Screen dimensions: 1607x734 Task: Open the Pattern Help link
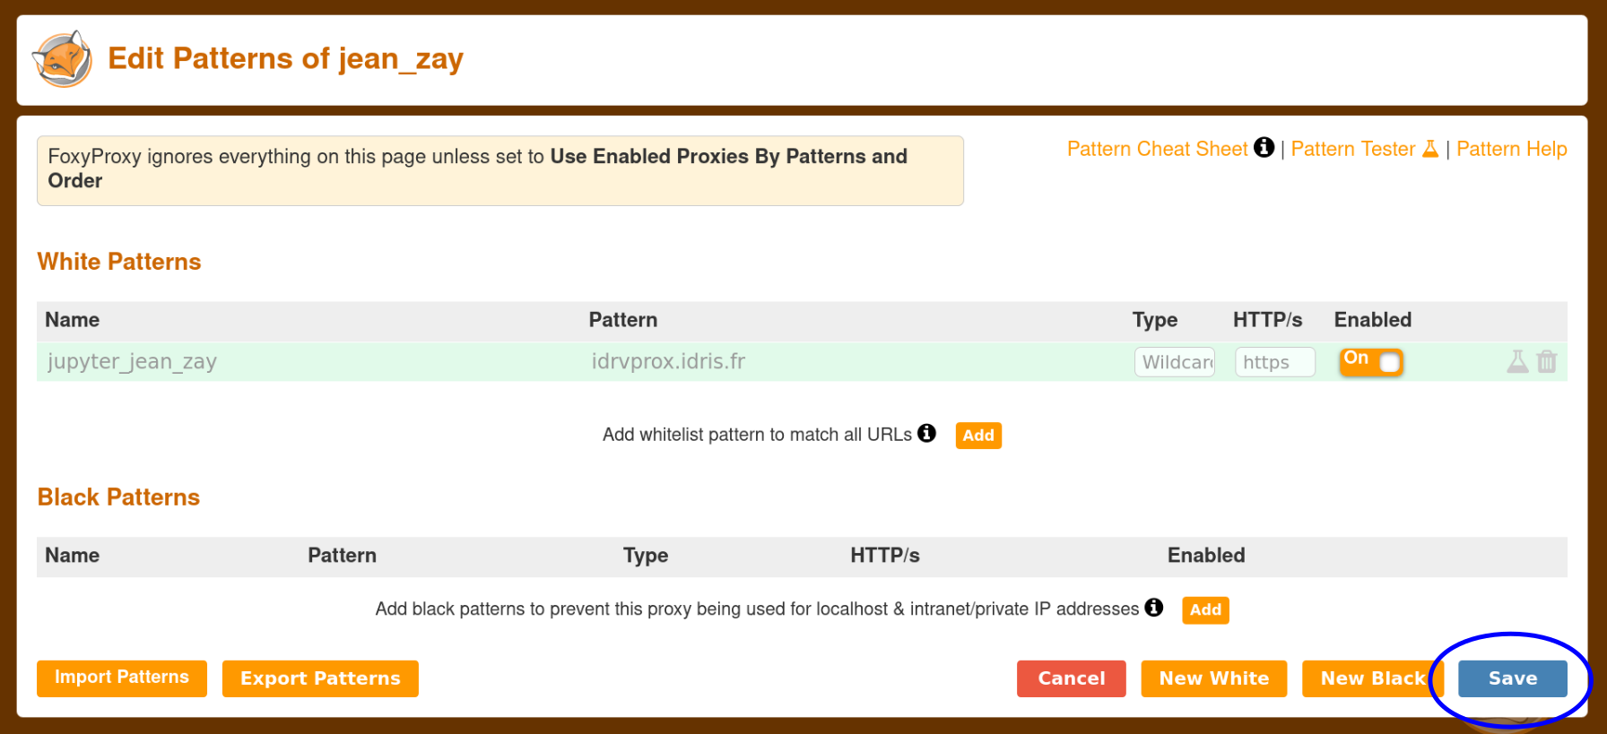point(1512,149)
